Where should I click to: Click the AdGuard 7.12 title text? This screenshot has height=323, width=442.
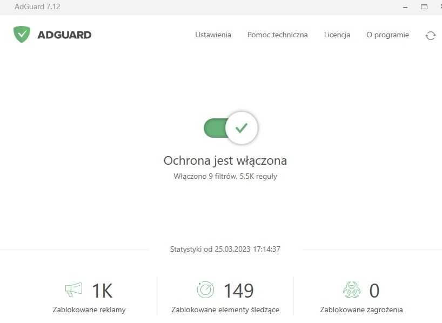coord(37,7)
